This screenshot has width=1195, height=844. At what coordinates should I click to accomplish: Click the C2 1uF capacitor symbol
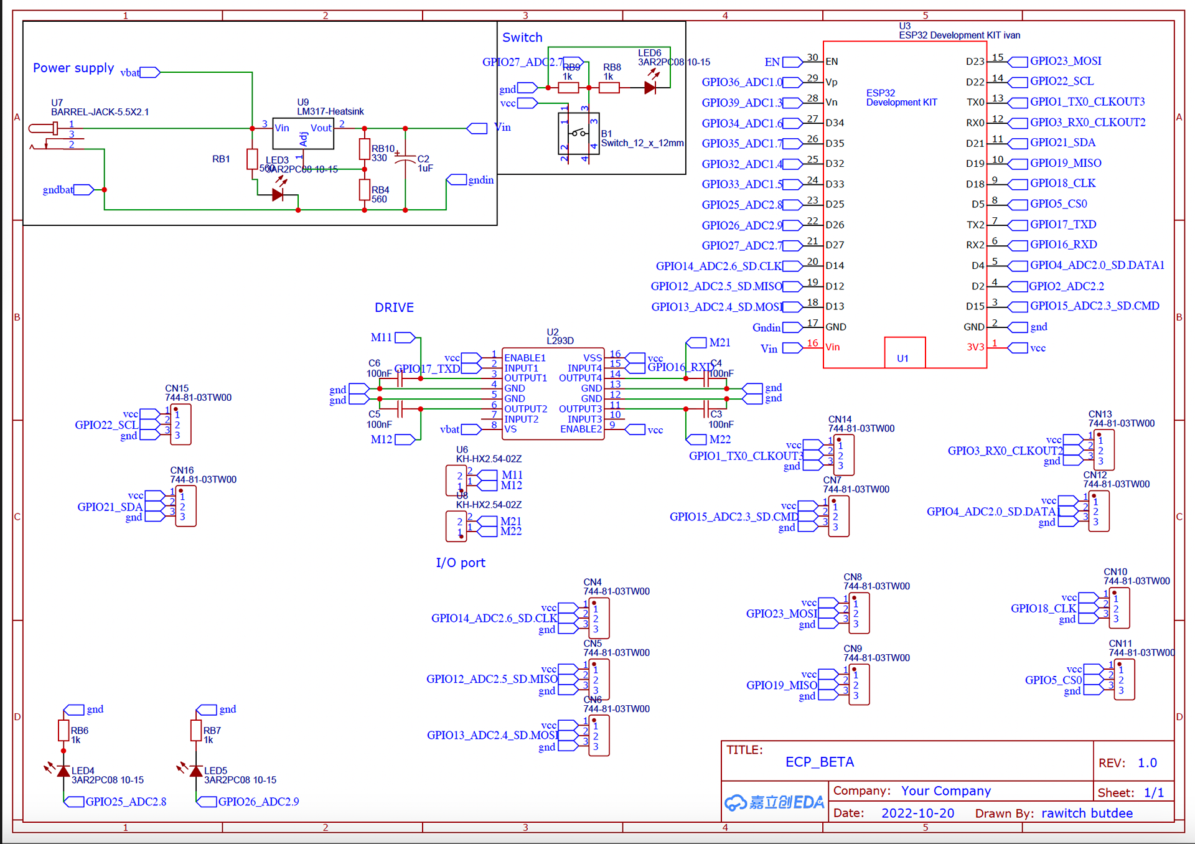click(x=405, y=159)
